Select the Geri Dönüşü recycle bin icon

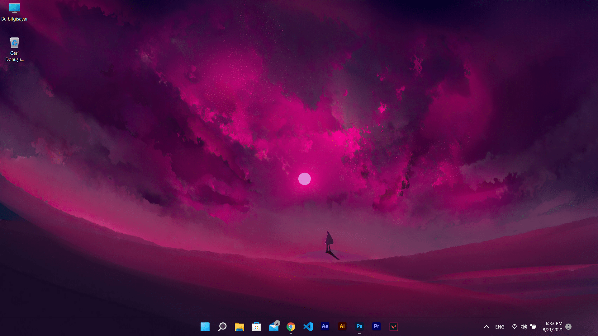point(14,49)
